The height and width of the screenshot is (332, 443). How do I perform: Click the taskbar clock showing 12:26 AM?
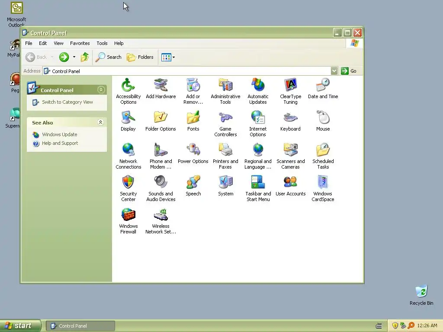pyautogui.click(x=427, y=326)
